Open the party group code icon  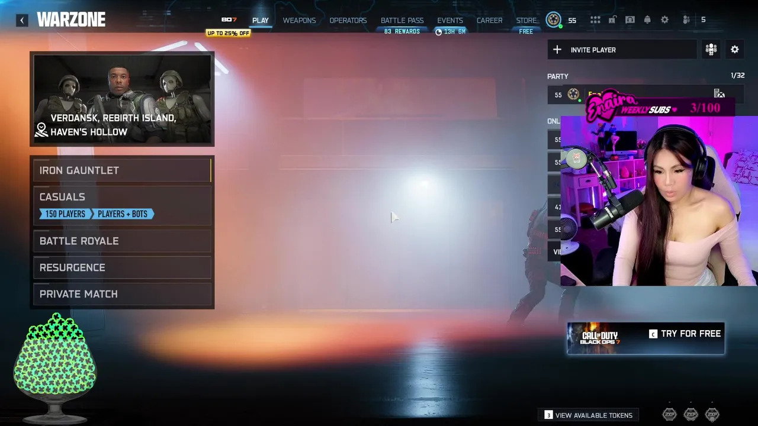tap(711, 50)
